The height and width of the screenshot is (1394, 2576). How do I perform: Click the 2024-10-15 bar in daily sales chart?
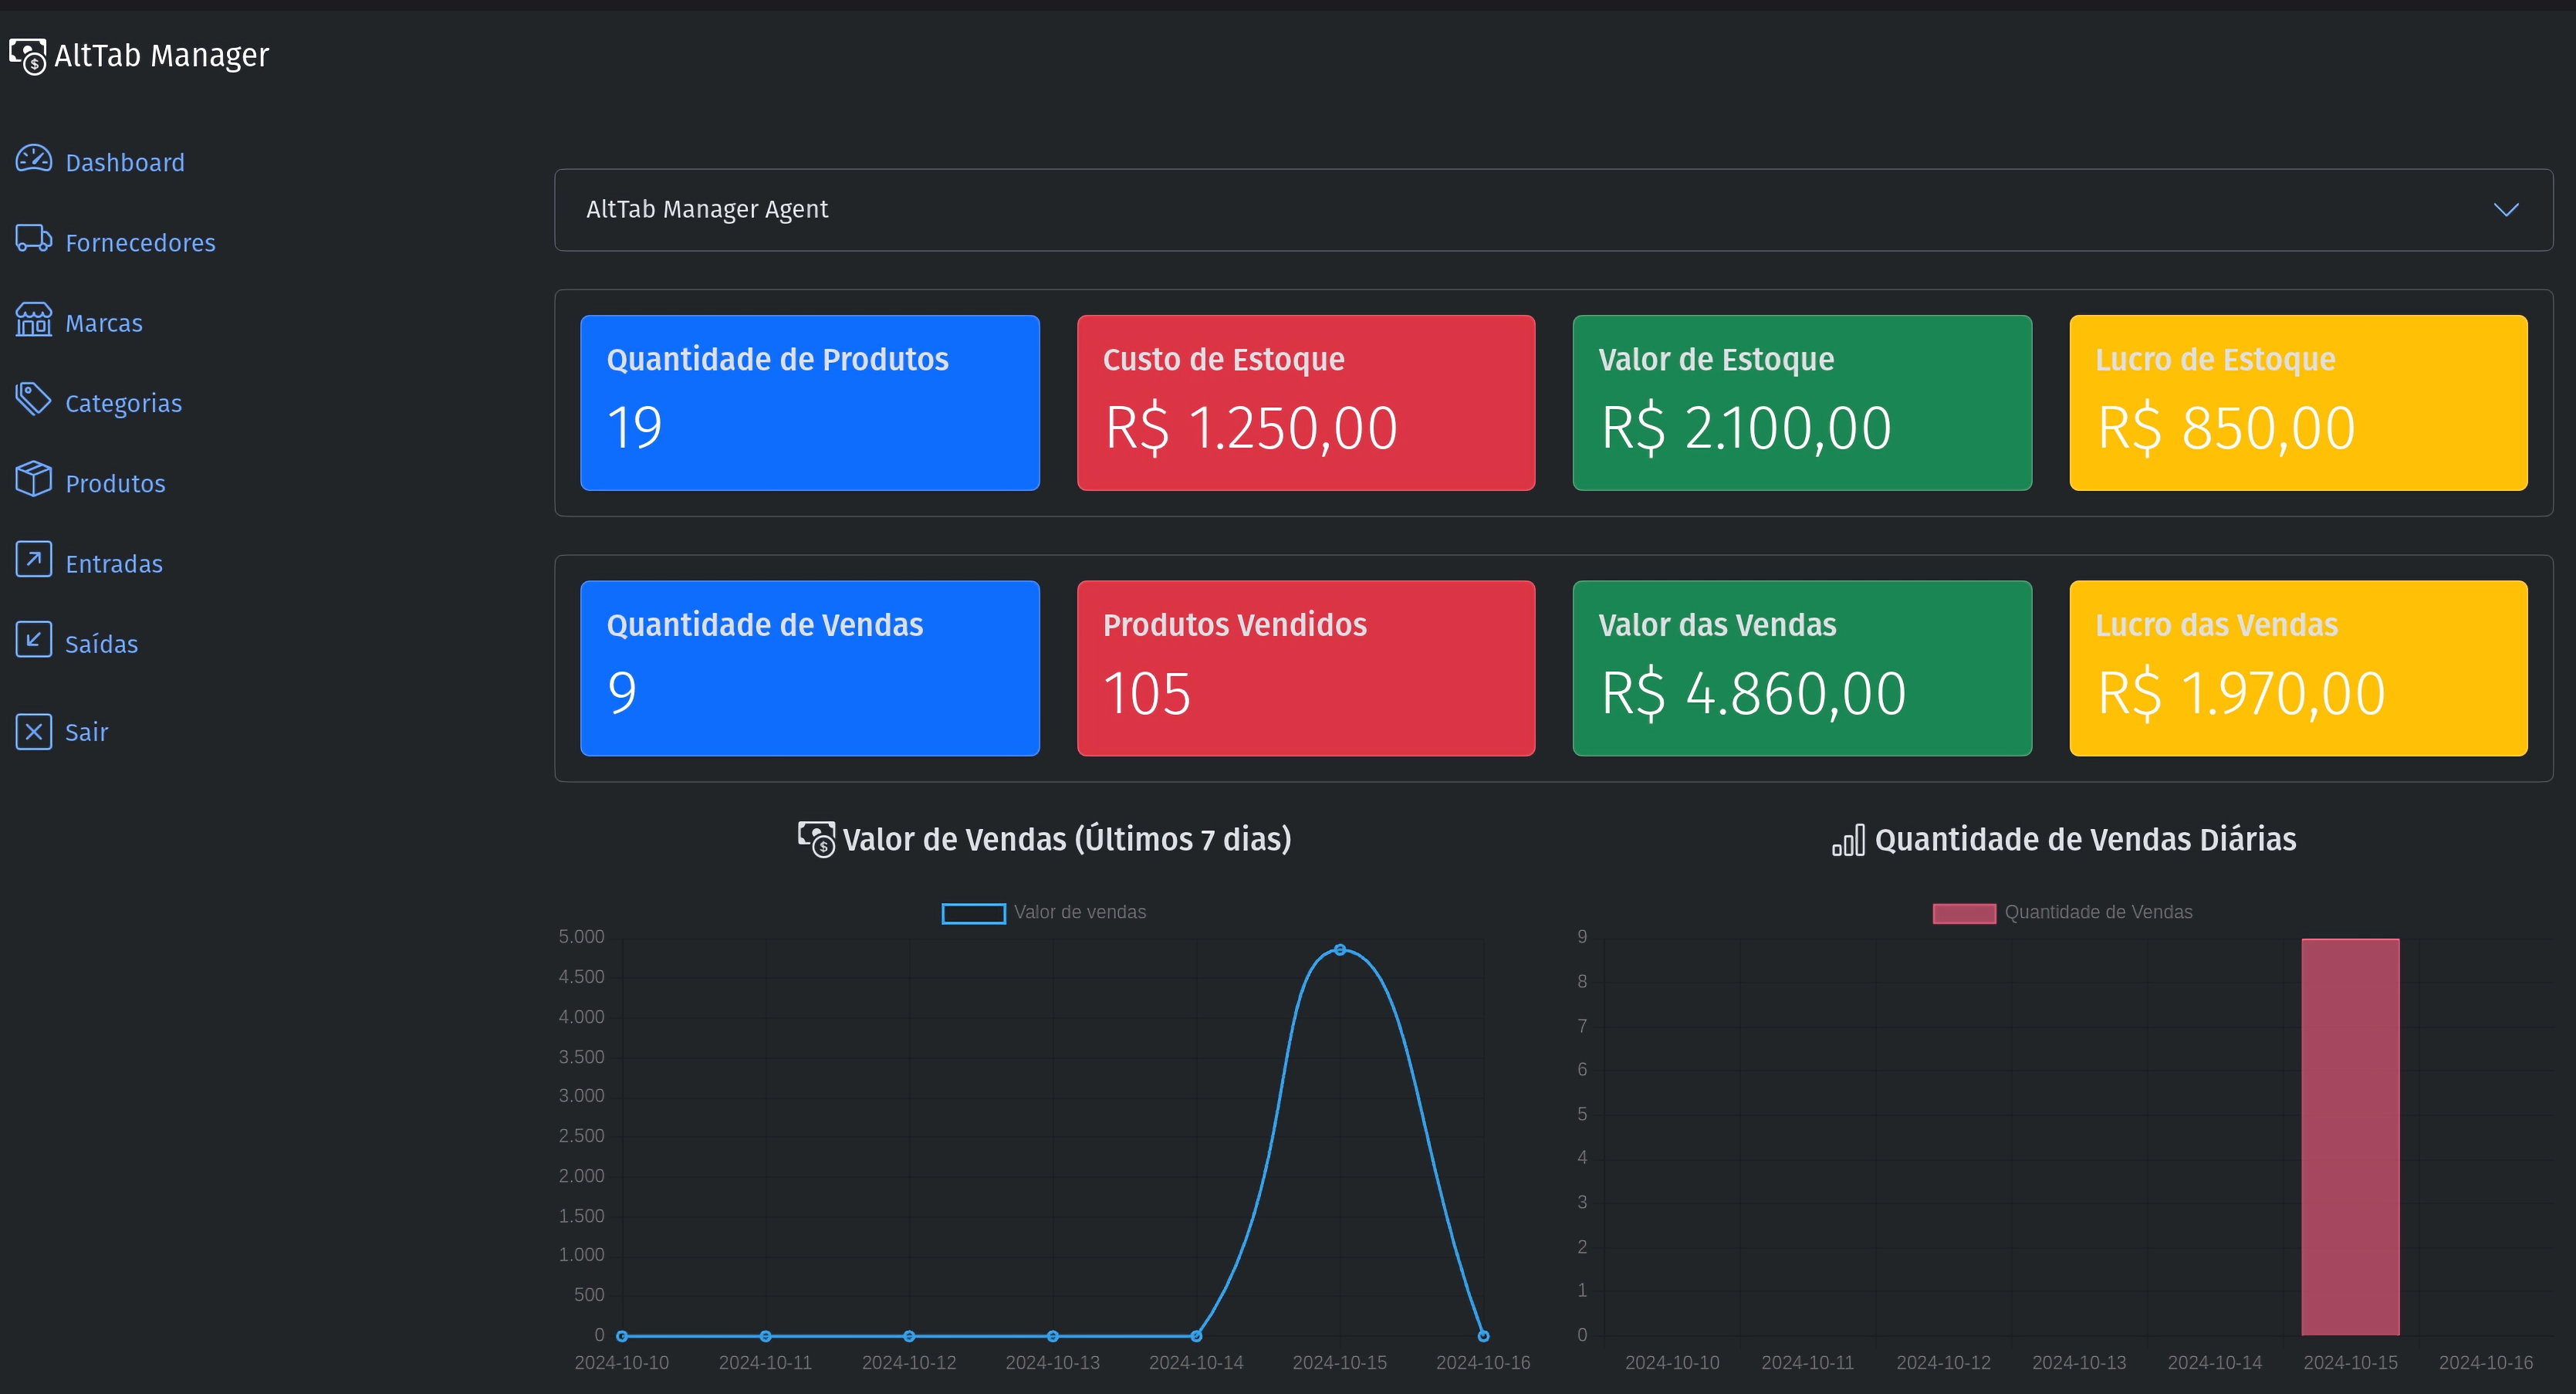(2349, 1136)
